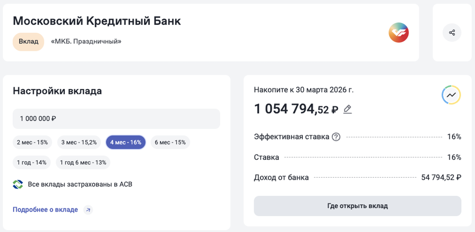Click the ACB insurance logo icon

(17, 184)
